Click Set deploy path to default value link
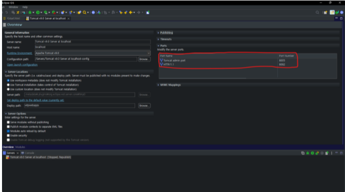Viewport: 345px width, 192px height. [x=35, y=101]
